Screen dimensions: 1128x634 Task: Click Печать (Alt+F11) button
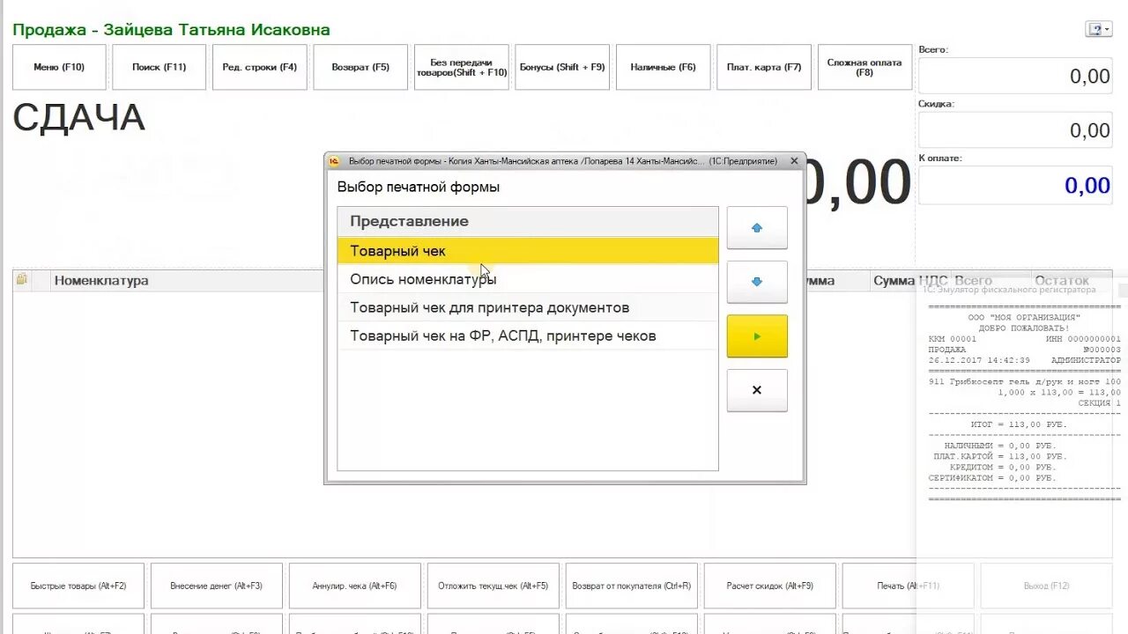coord(909,586)
